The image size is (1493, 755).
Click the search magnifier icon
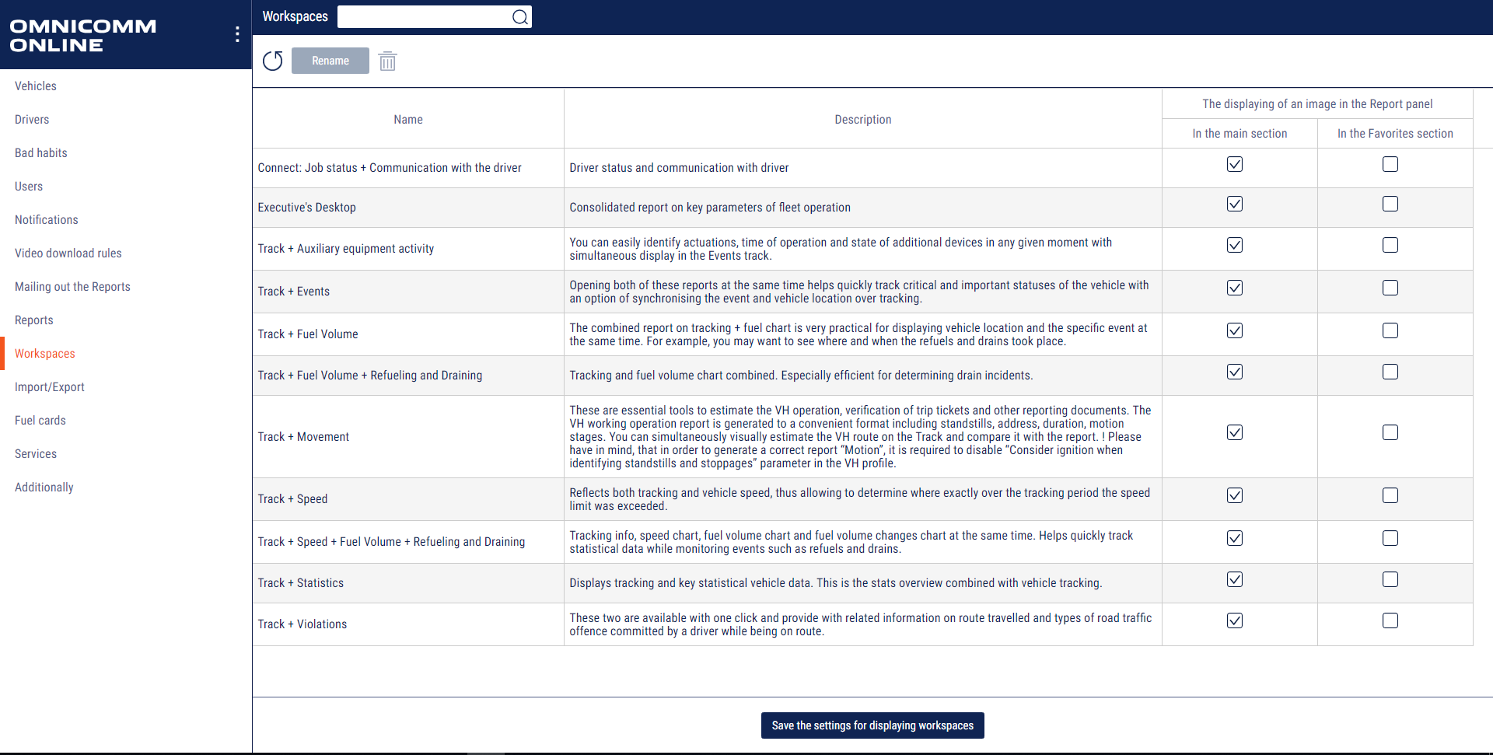tap(520, 17)
